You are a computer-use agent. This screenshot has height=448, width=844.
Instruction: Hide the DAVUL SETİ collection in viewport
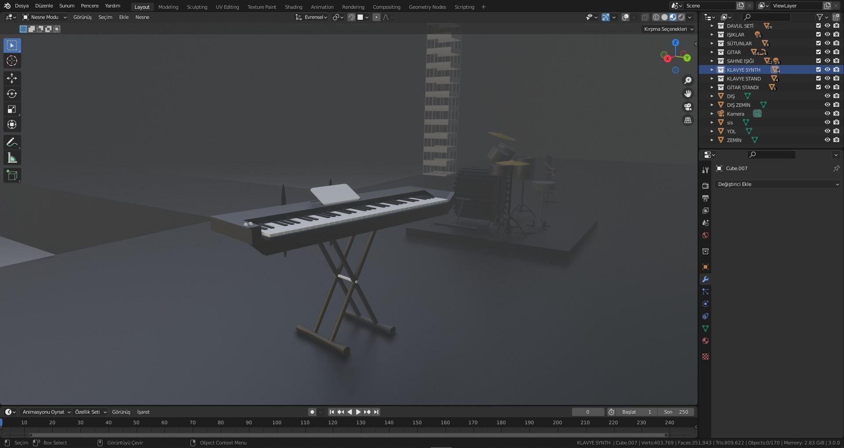[827, 26]
